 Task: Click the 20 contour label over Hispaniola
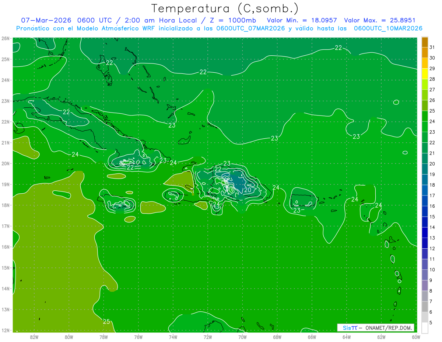tap(248, 190)
